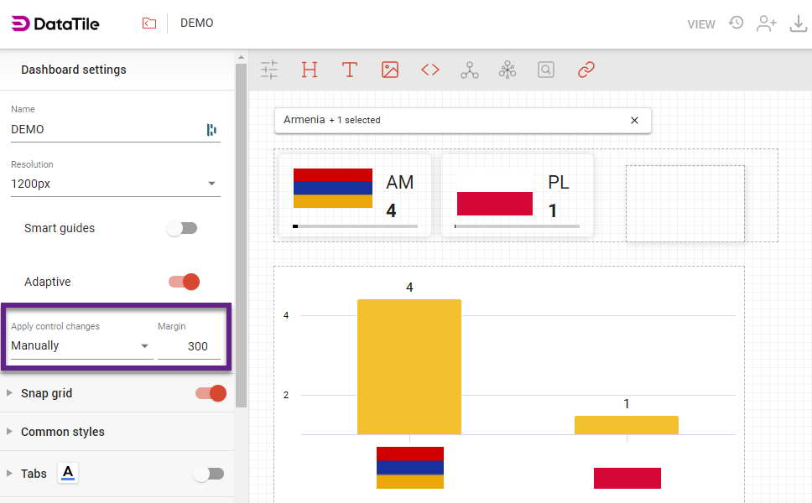This screenshot has width=812, height=503.
Task: Open Tabs text color picker
Action: (69, 474)
